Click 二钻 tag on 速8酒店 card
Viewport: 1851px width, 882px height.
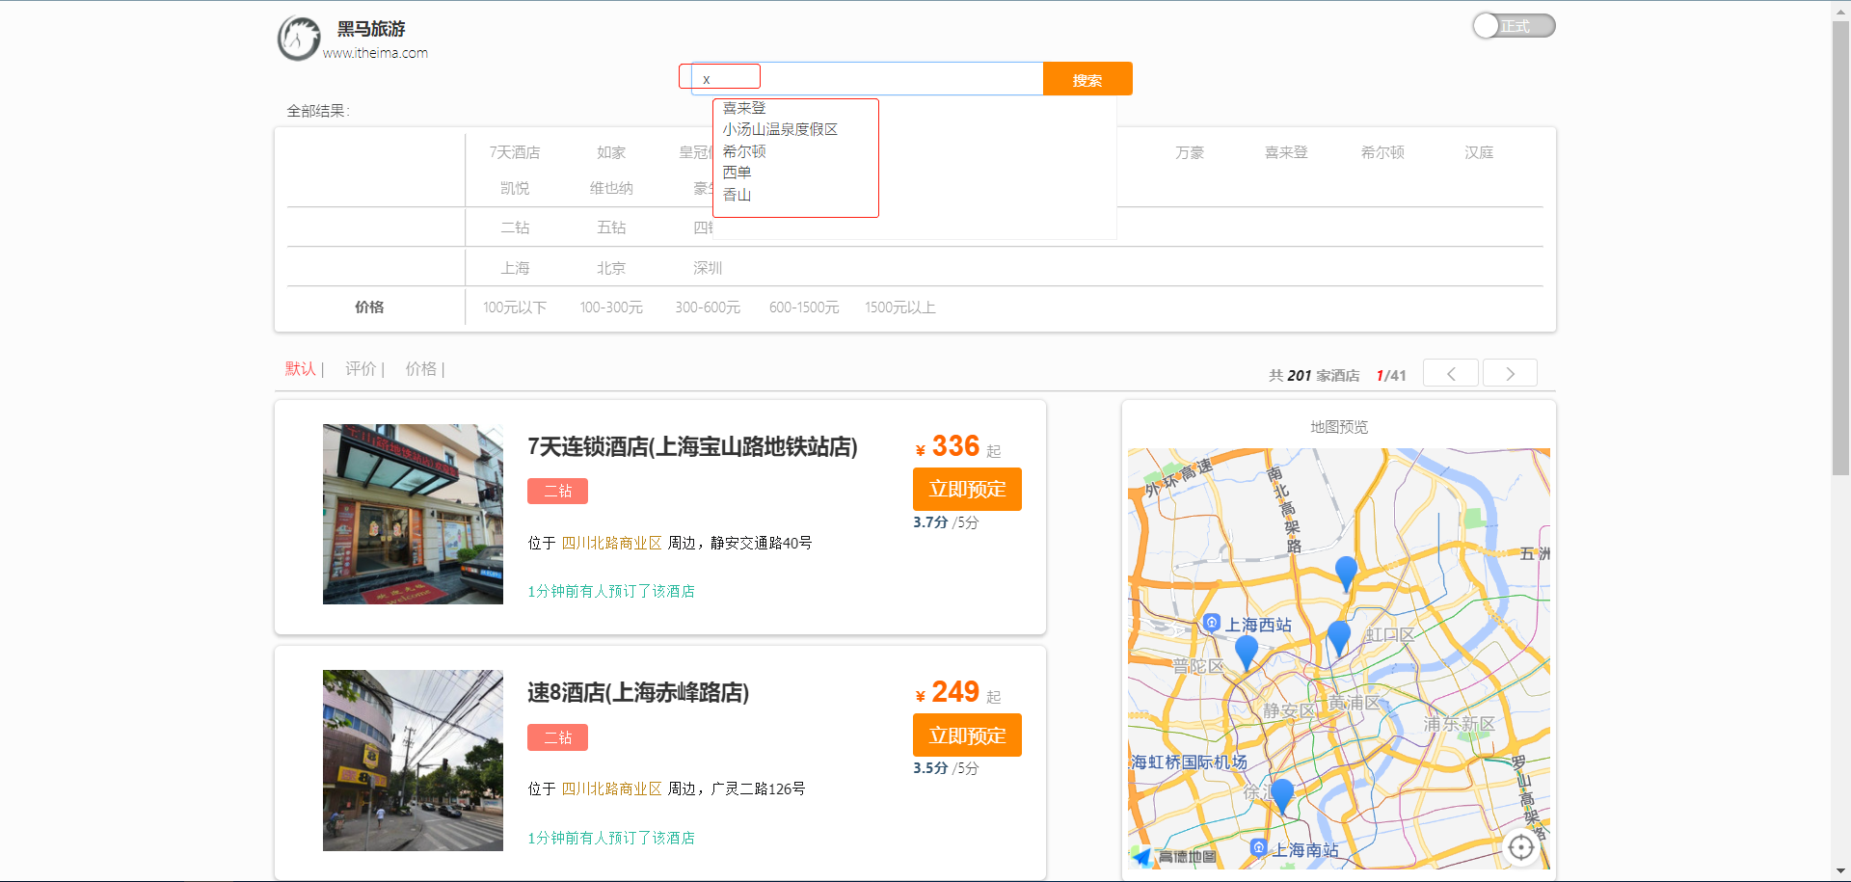pos(557,737)
